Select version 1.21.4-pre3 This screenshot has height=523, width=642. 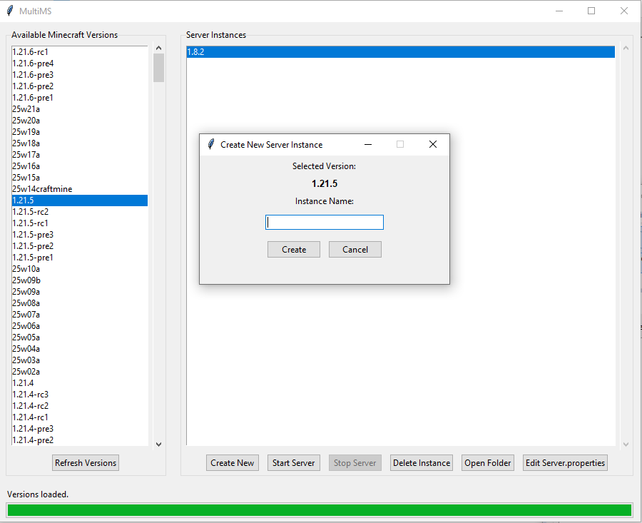79,429
